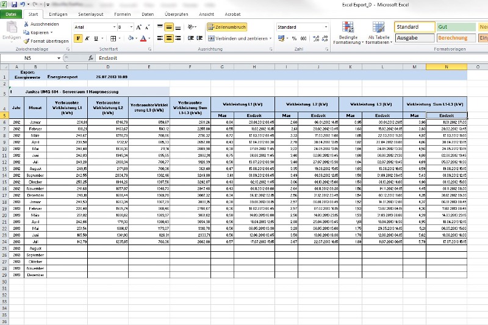Align text left in cell
This screenshot has width=488, height=325.
(160, 38)
